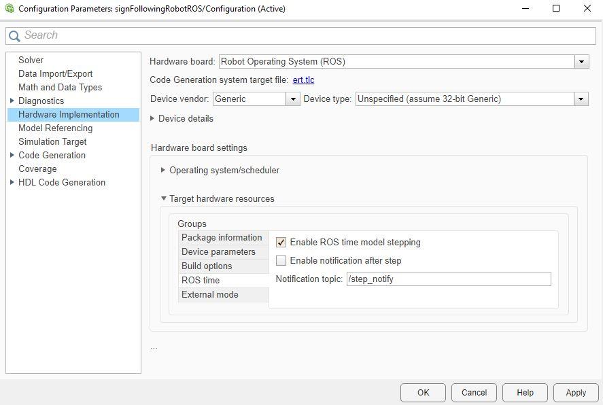Open the Device vendor dropdown
This screenshot has width=603, height=405.
293,99
